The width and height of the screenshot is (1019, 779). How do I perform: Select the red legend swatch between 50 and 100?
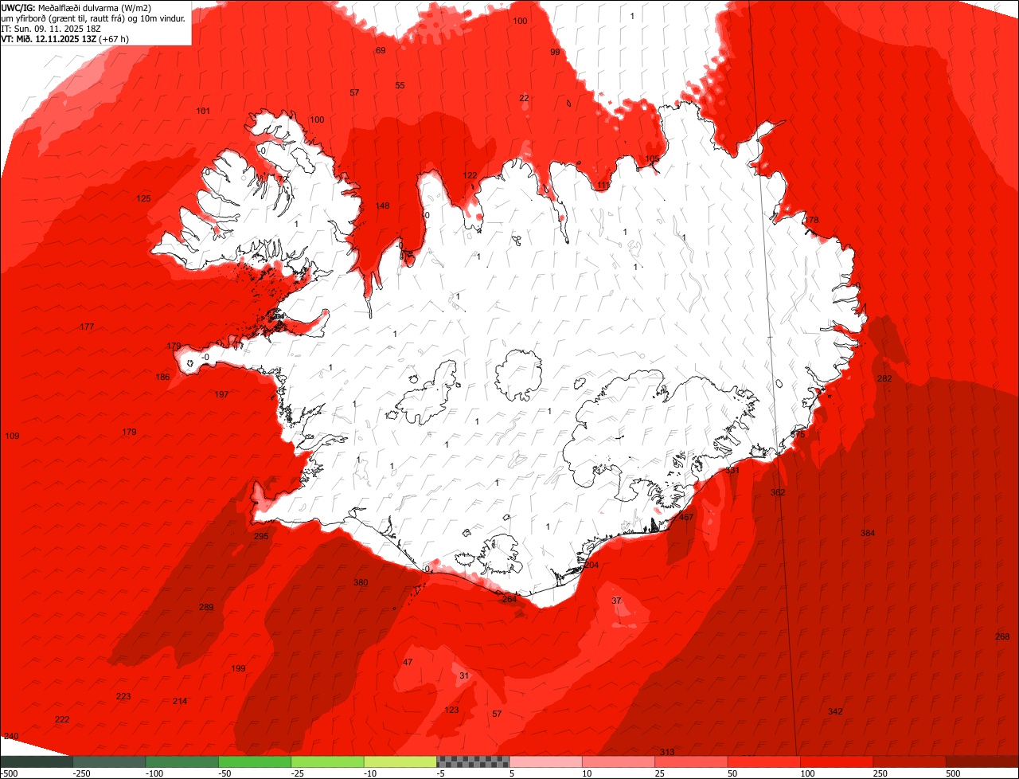click(x=764, y=761)
